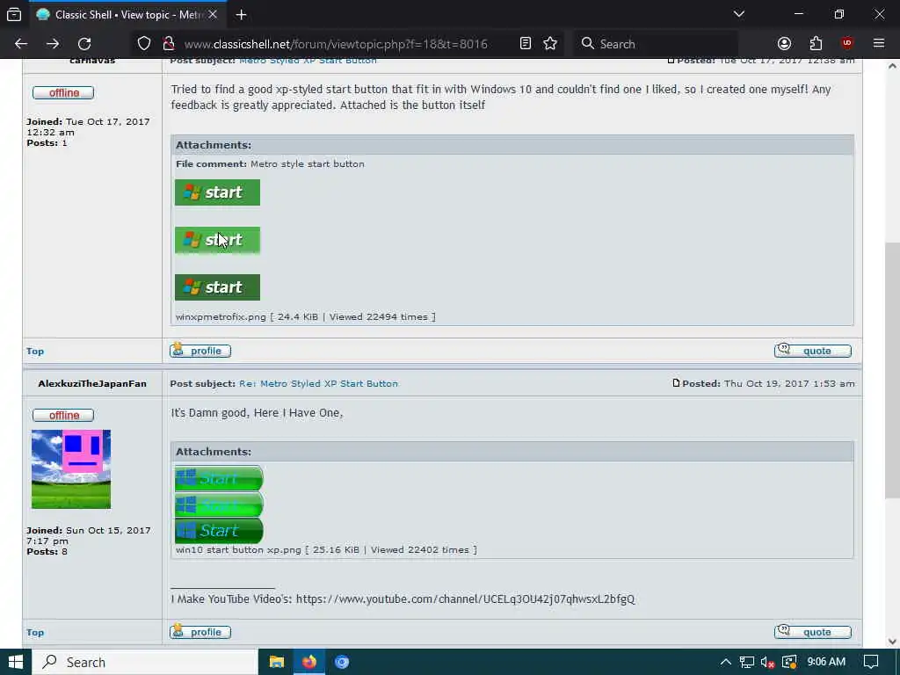Show hidden system tray icons
The image size is (900, 675).
[x=725, y=663]
